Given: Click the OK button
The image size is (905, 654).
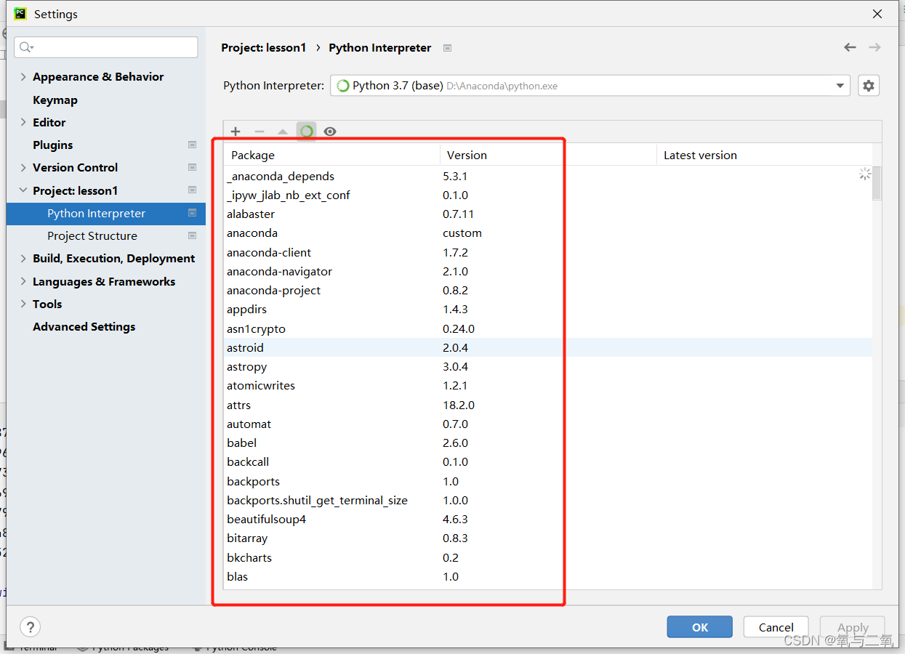Looking at the screenshot, I should pos(700,627).
